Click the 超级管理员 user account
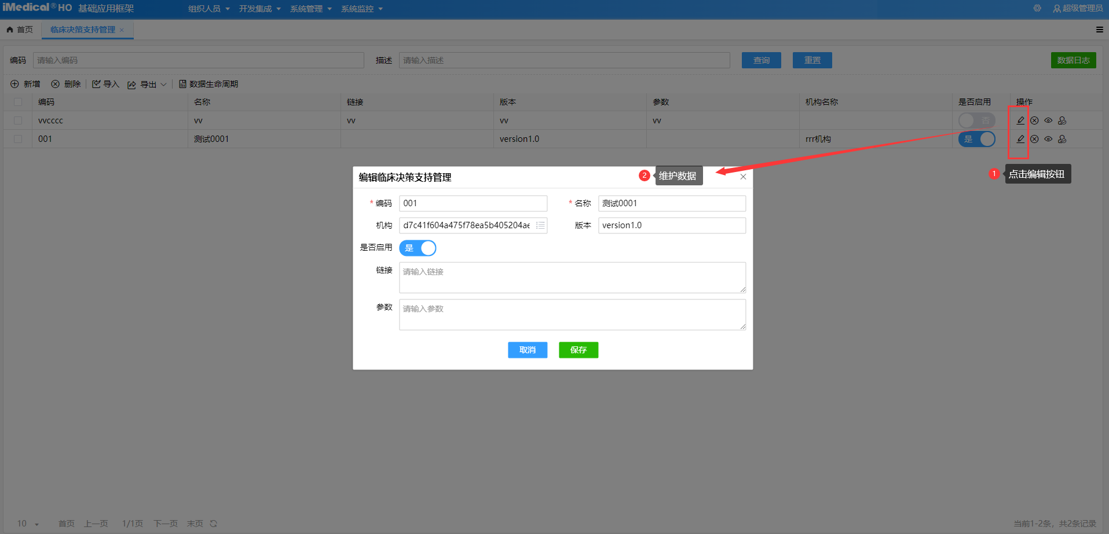 pyautogui.click(x=1078, y=8)
